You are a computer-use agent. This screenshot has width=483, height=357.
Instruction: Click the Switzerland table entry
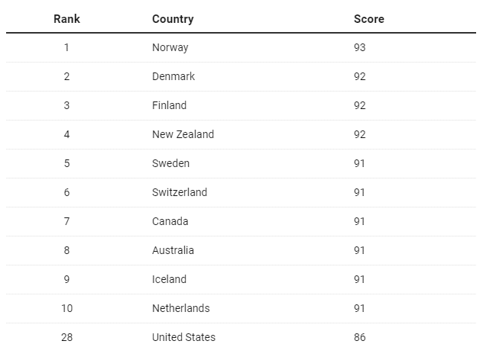coord(179,192)
